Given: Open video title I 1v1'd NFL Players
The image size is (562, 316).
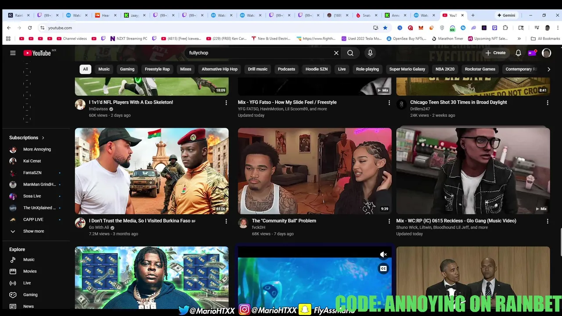Looking at the screenshot, I should click(x=131, y=102).
